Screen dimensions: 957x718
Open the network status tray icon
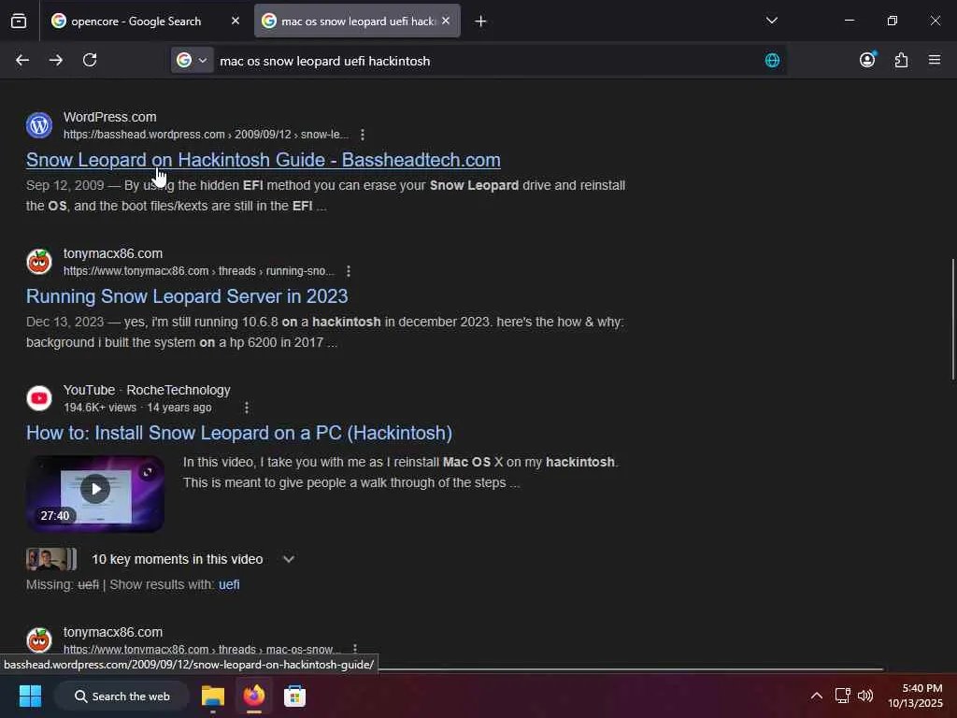click(843, 696)
